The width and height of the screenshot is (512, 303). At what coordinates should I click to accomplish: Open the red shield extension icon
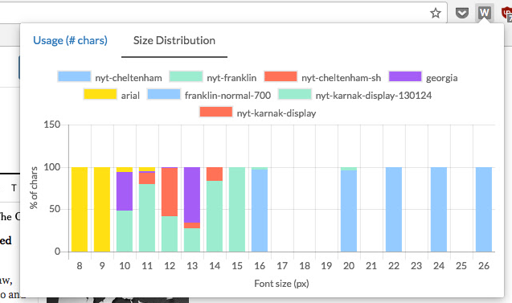pyautogui.click(x=506, y=14)
